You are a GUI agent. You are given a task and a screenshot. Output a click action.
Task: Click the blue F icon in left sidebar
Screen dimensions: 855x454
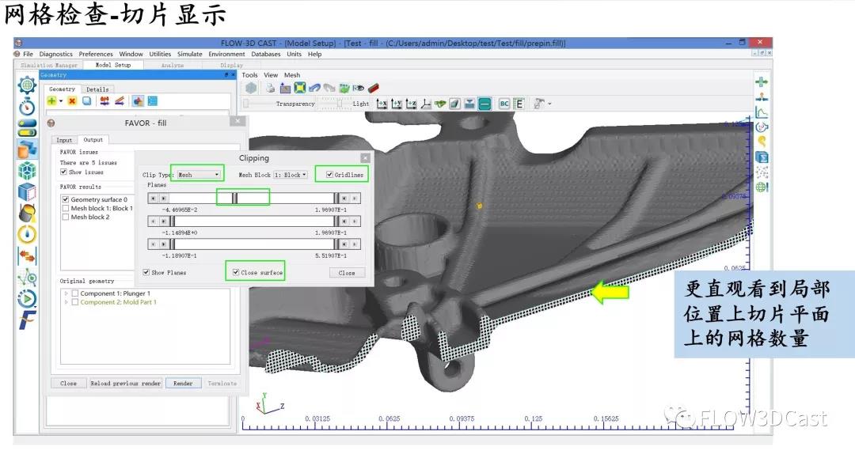coord(28,320)
